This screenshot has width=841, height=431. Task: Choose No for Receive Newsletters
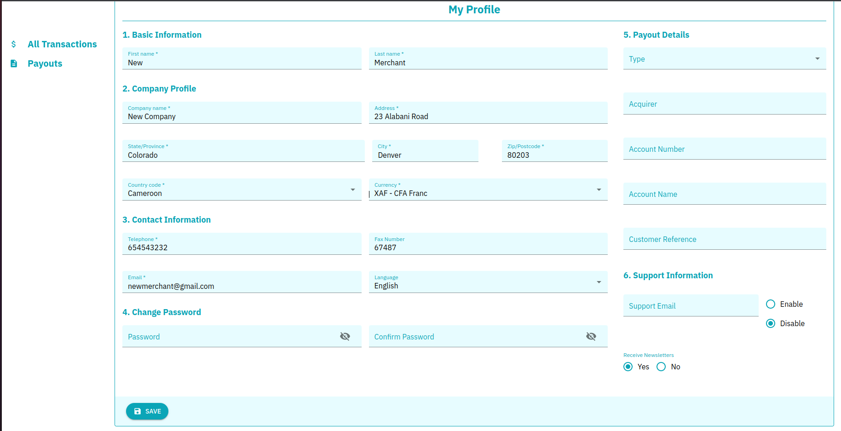[x=661, y=367]
